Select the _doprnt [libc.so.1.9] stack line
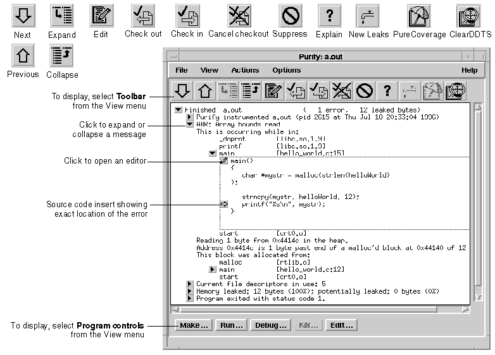 [272, 139]
